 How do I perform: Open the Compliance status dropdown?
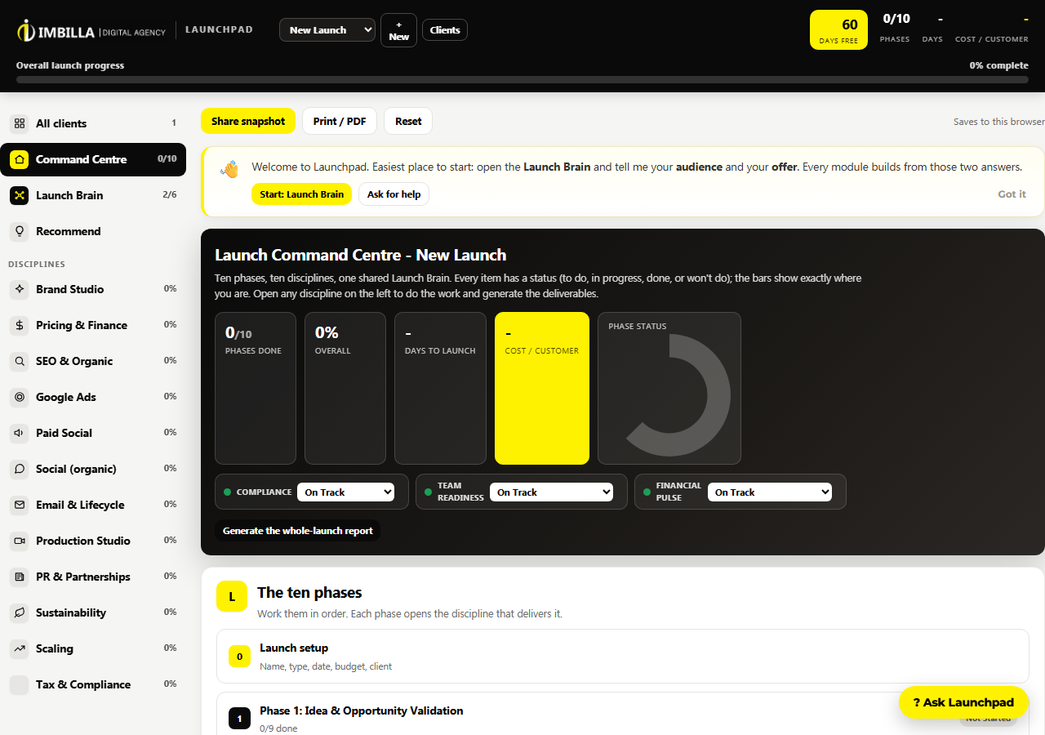pyautogui.click(x=345, y=492)
